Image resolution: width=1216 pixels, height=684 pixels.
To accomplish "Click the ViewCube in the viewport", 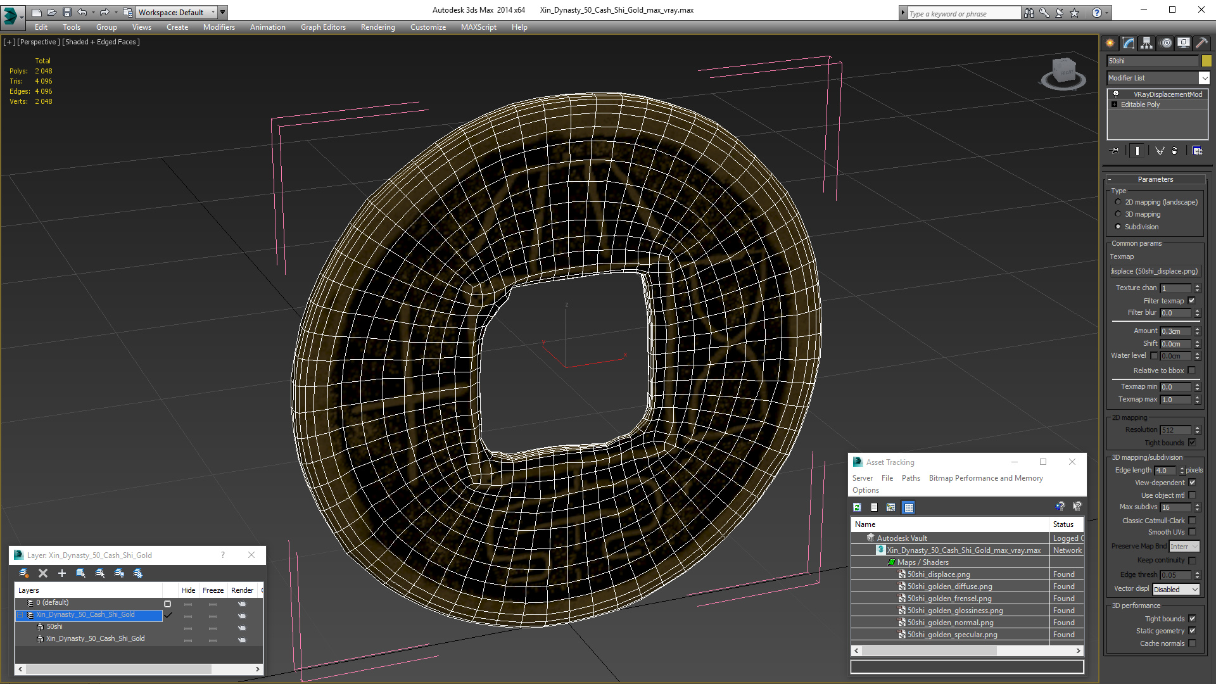I will point(1063,73).
